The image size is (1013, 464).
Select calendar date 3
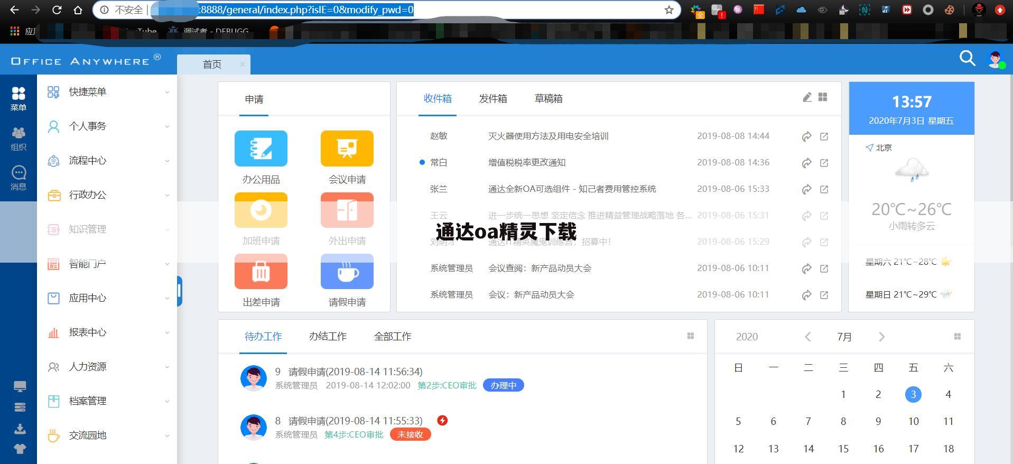(x=913, y=395)
